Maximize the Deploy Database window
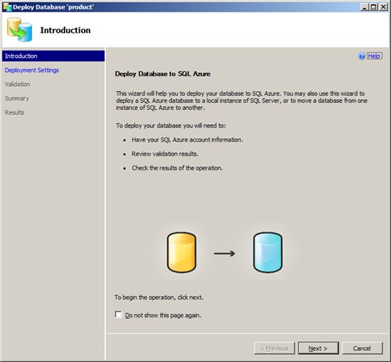This screenshot has height=362, width=391. pos(374,7)
